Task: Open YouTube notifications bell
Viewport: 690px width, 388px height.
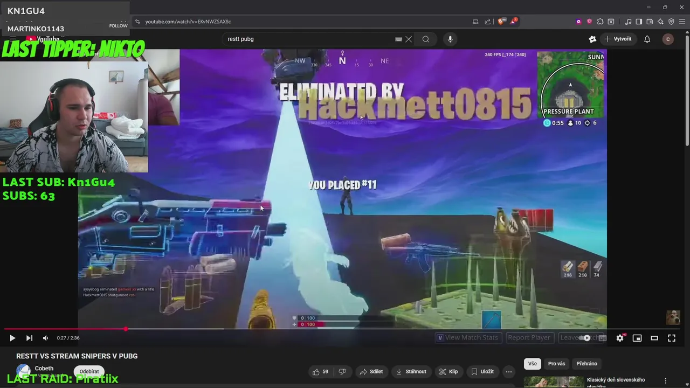Action: [647, 39]
